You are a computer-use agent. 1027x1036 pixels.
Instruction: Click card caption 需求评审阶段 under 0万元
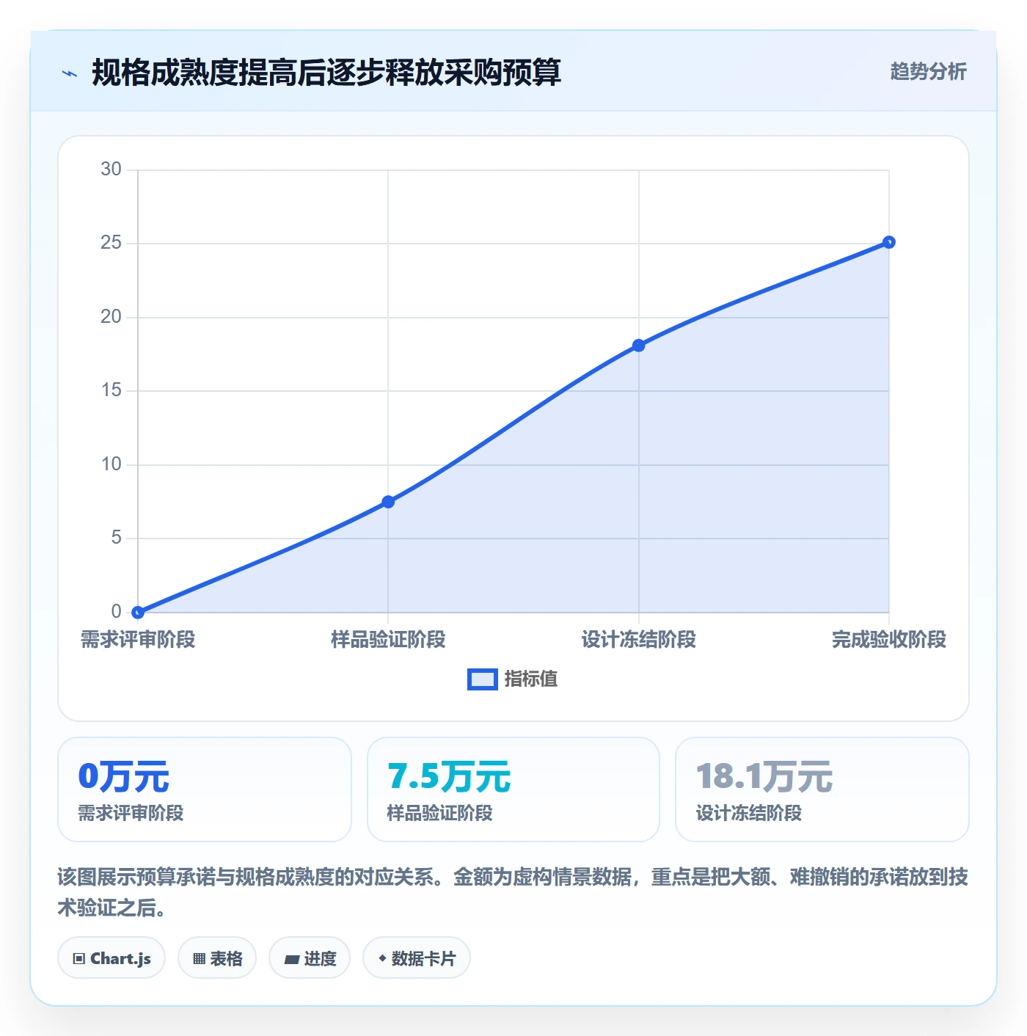point(131,813)
